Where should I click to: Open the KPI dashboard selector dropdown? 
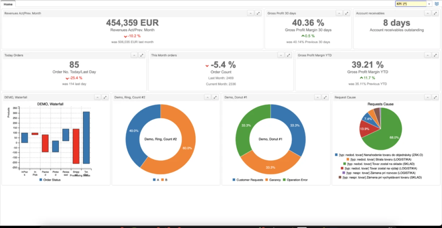tap(430, 3)
